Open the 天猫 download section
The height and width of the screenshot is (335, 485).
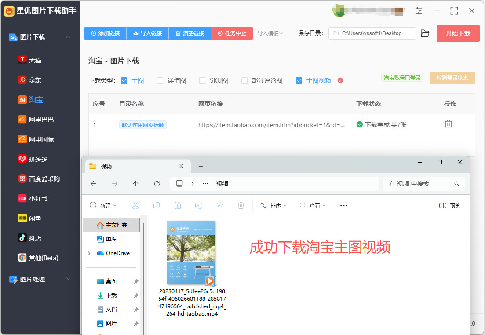[x=30, y=60]
